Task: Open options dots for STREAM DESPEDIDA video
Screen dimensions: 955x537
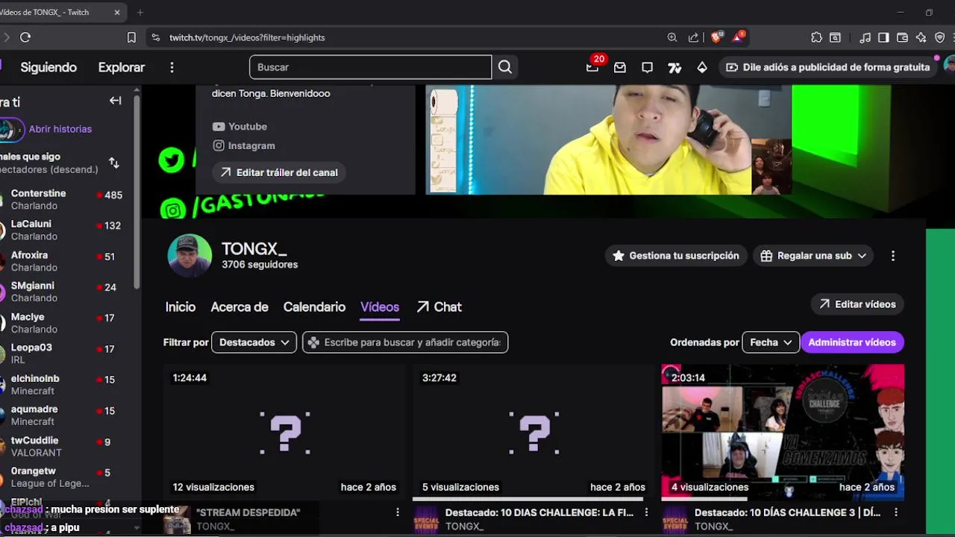Action: (x=398, y=512)
